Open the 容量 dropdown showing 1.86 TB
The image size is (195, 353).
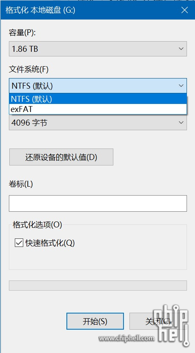98,49
